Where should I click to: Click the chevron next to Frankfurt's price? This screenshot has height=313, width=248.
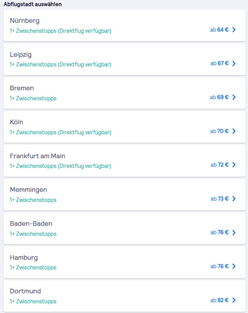click(x=234, y=165)
